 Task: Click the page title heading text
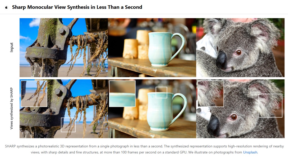pos(77,7)
